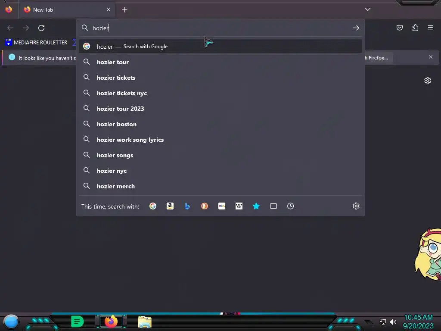Click the Go arrow in address bar

click(x=356, y=28)
